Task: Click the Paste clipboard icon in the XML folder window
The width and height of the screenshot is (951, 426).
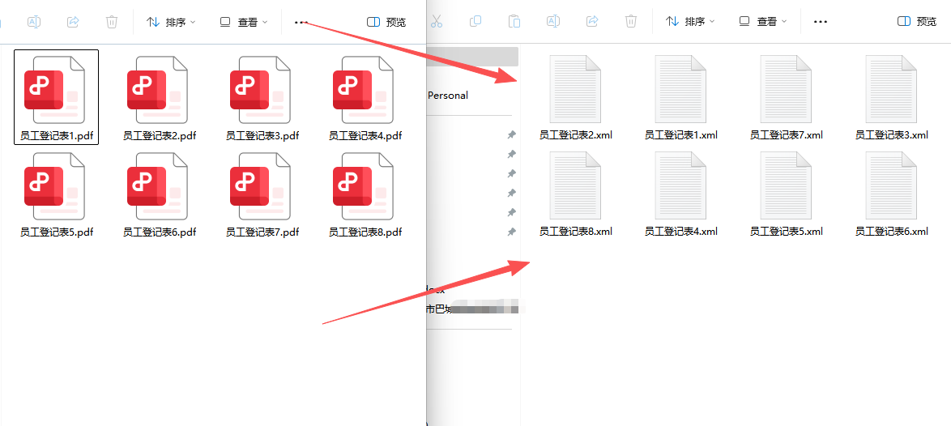Action: (x=514, y=21)
